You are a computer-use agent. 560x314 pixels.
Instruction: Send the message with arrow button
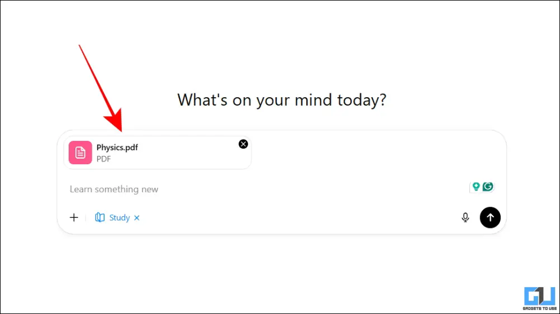490,217
